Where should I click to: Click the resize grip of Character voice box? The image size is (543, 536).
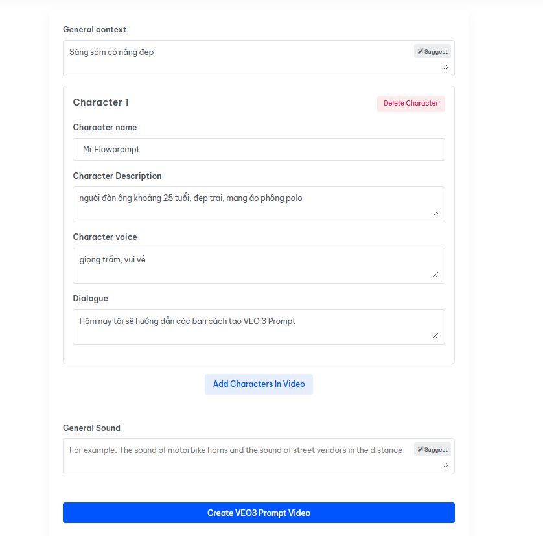[435, 275]
